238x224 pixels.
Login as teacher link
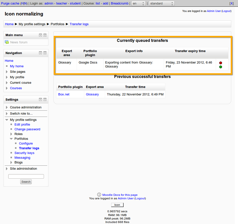click(x=61, y=3)
